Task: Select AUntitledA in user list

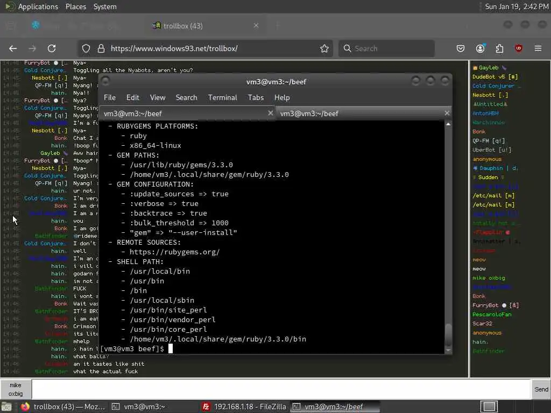Action: tap(490, 104)
